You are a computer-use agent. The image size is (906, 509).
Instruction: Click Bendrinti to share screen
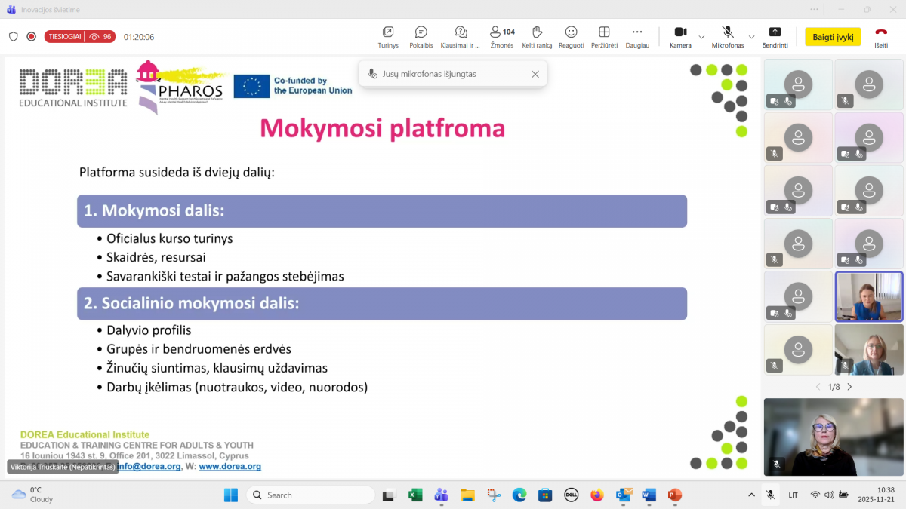775,36
